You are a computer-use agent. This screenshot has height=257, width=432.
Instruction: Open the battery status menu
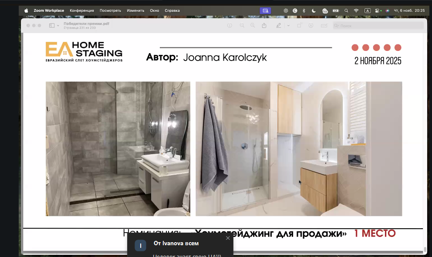[336, 10]
